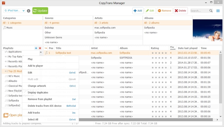Open the iPod Nano device dropdown
Image resolution: width=224 pixels, height=127 pixels.
pyautogui.click(x=14, y=11)
